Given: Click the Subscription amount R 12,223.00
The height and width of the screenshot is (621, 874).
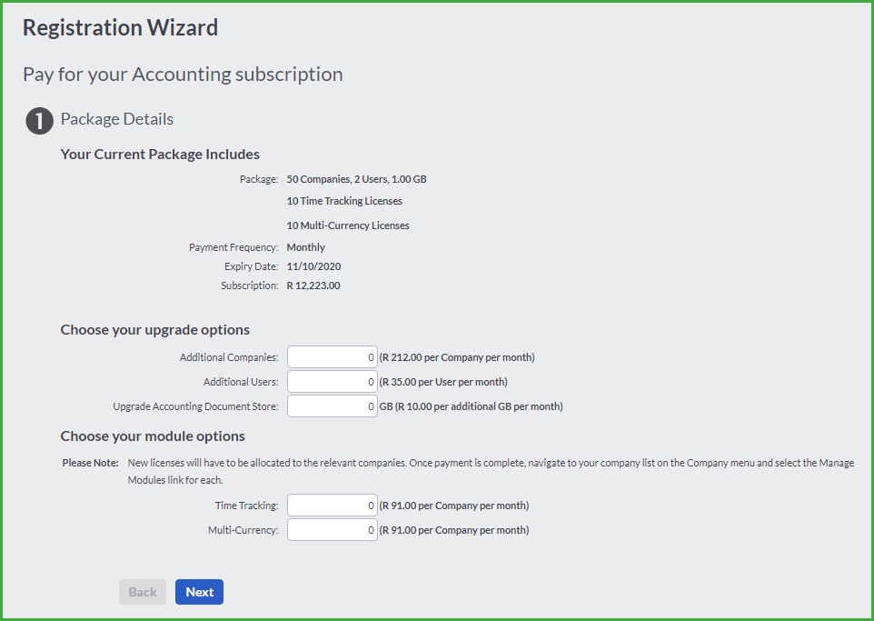Looking at the screenshot, I should (313, 285).
